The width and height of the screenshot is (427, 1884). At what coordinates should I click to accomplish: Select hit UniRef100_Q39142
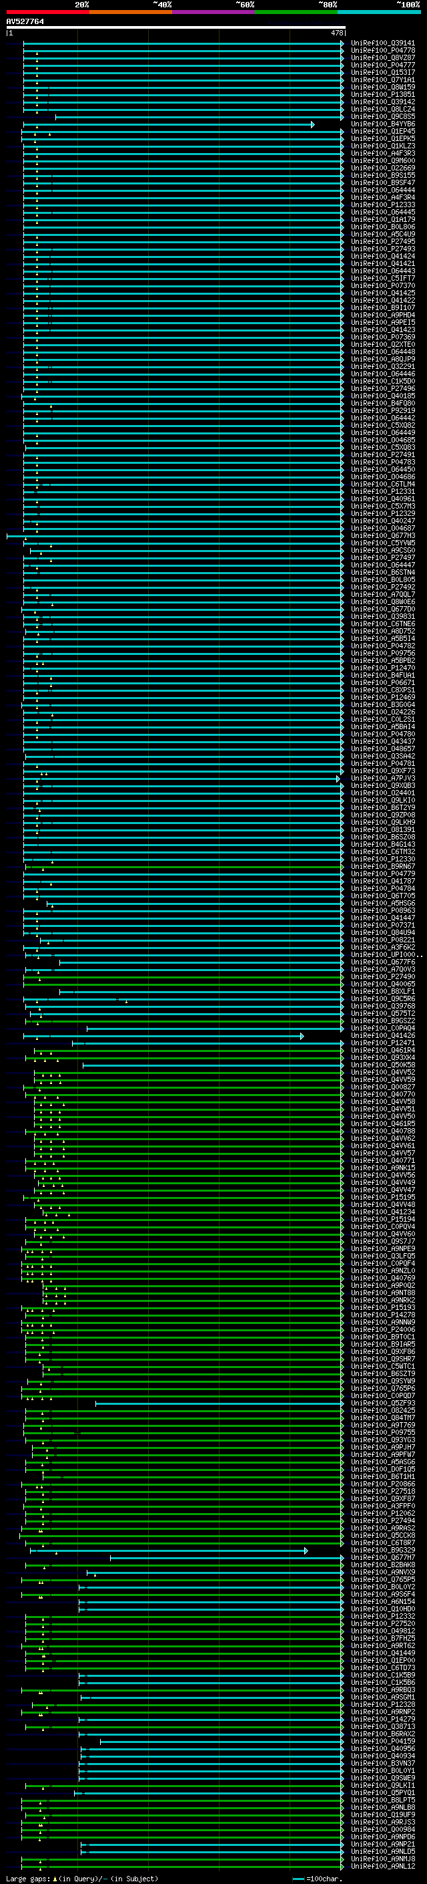click(x=383, y=102)
